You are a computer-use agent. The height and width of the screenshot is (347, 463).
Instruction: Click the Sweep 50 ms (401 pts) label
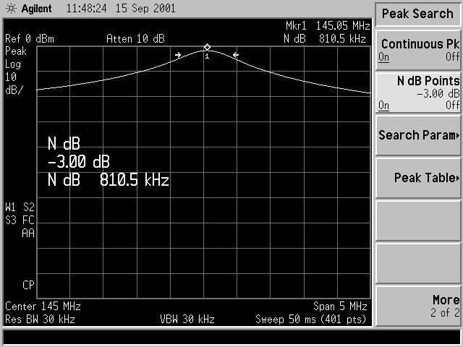(x=310, y=320)
